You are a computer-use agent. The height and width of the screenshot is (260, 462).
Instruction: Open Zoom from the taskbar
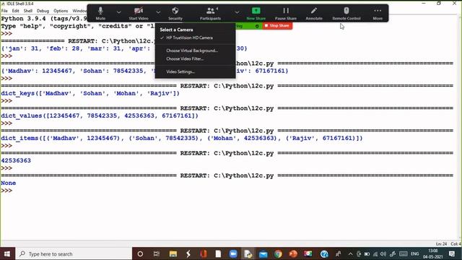tap(233, 253)
